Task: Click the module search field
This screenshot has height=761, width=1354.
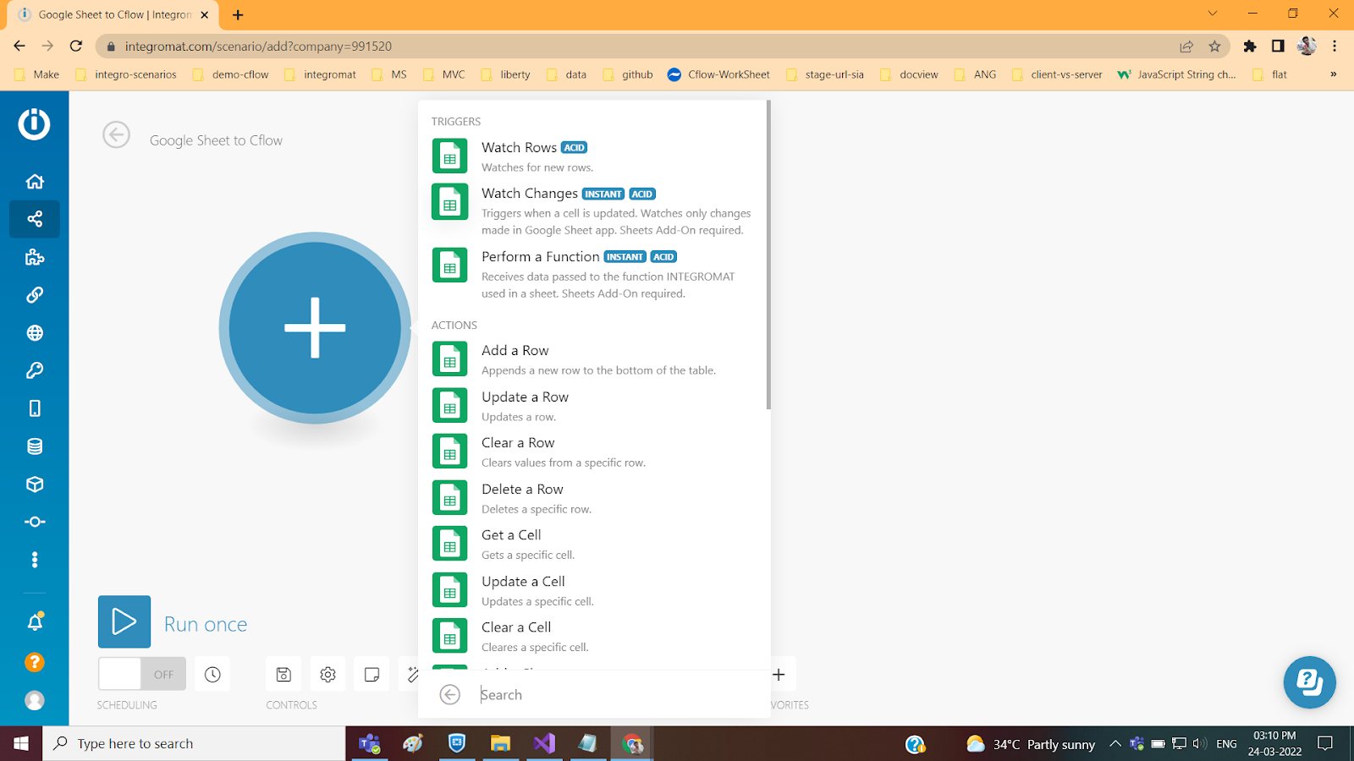Action: 618,694
